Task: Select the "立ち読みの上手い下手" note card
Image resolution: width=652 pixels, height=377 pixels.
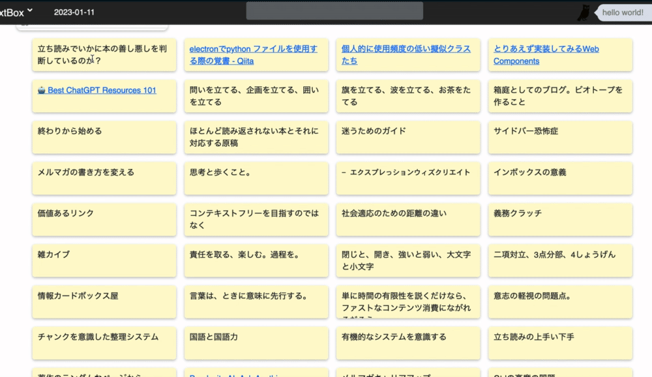Action: [559, 343]
